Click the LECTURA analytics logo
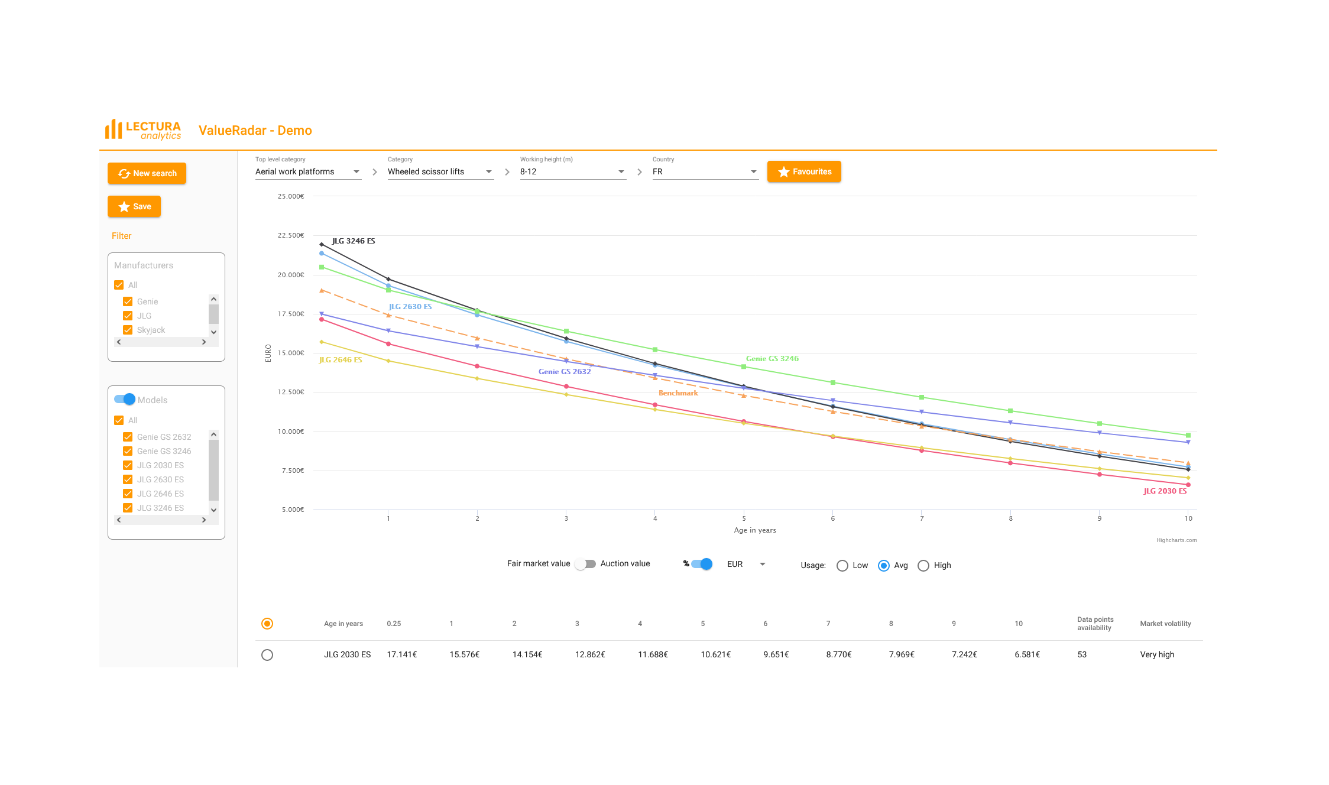Viewport: 1329px width, 785px height. 143,130
